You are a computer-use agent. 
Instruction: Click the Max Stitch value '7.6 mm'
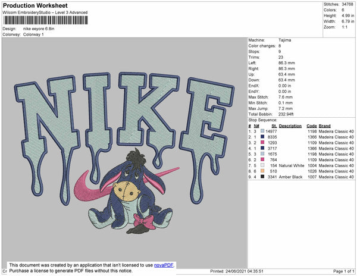coord(286,97)
